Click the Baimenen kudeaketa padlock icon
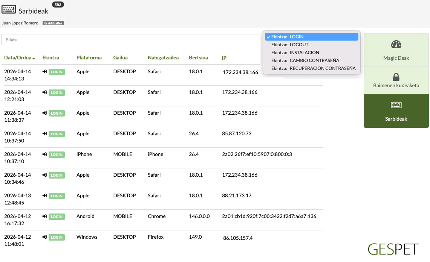The height and width of the screenshot is (262, 430). point(396,77)
